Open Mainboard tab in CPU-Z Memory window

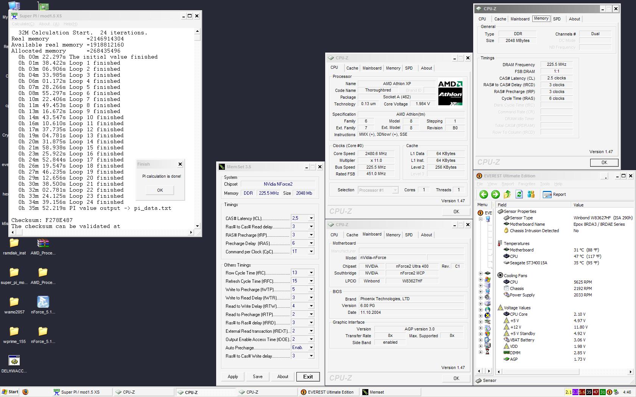(520, 19)
